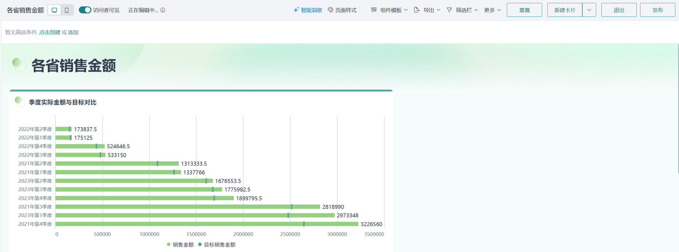This screenshot has height=252, width=679.
Task: Click the 筛选栏 funnel icon
Action: tap(449, 10)
